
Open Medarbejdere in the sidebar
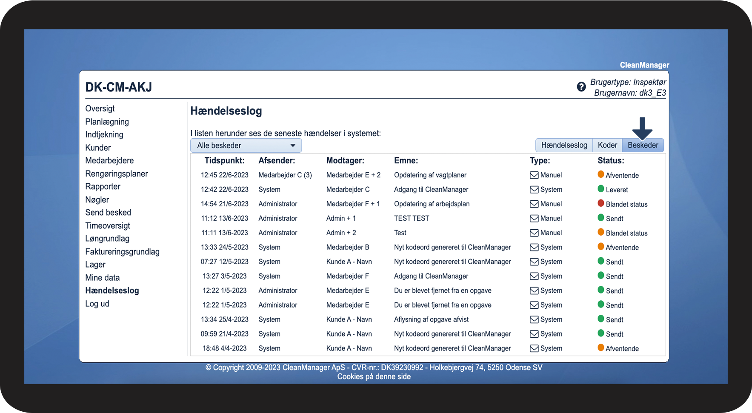(109, 160)
